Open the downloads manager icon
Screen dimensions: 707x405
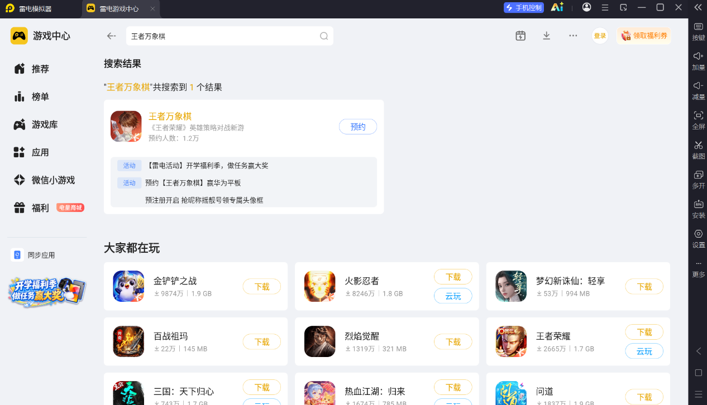coord(547,36)
